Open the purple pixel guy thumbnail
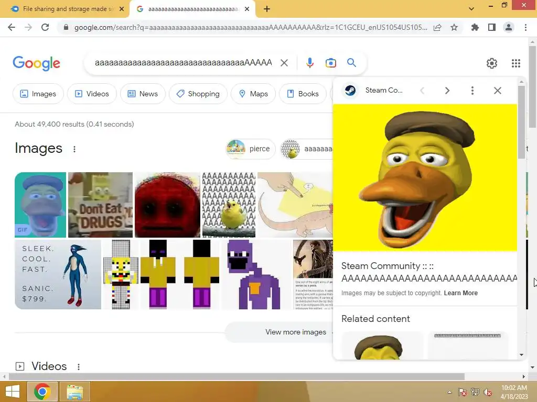 (x=256, y=274)
